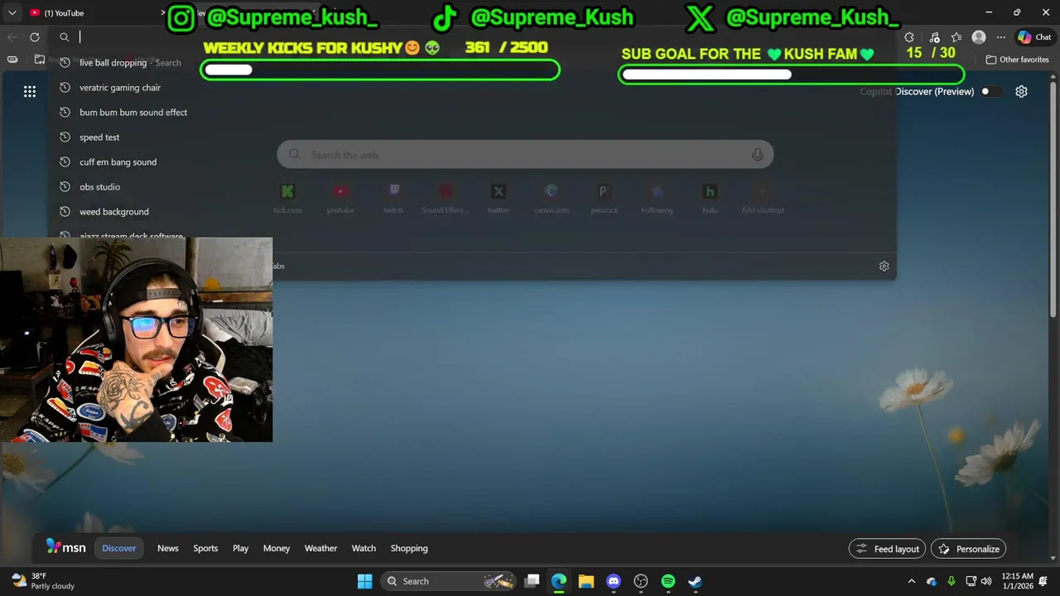Open the Other favorites folder
The height and width of the screenshot is (596, 1060).
1018,60
